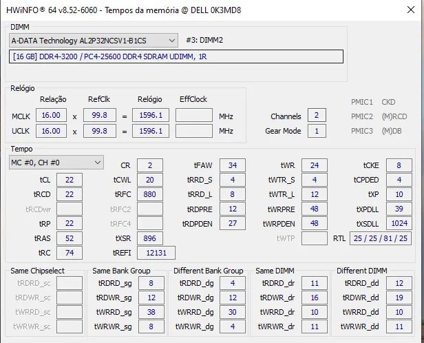The height and width of the screenshot is (343, 424).
Task: Click the tCWL value 20 field
Action: click(150, 180)
